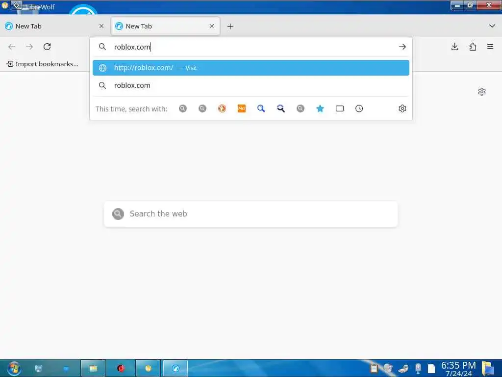The height and width of the screenshot is (377, 502).
Task: Click the Go arrow in the address bar
Action: [x=402, y=47]
